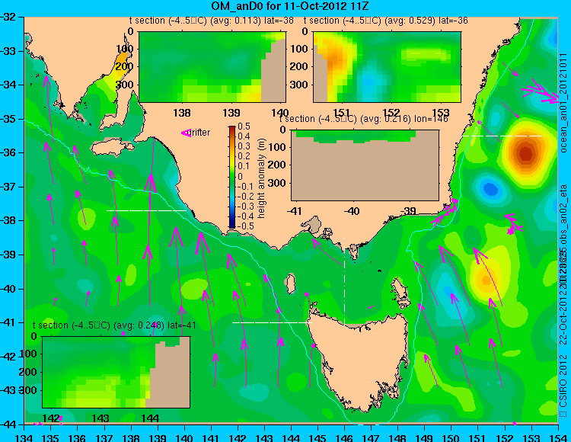This screenshot has width=571, height=442.
Task: Click section title with 'avg: 0.529' lat=-36
Action: point(386,21)
